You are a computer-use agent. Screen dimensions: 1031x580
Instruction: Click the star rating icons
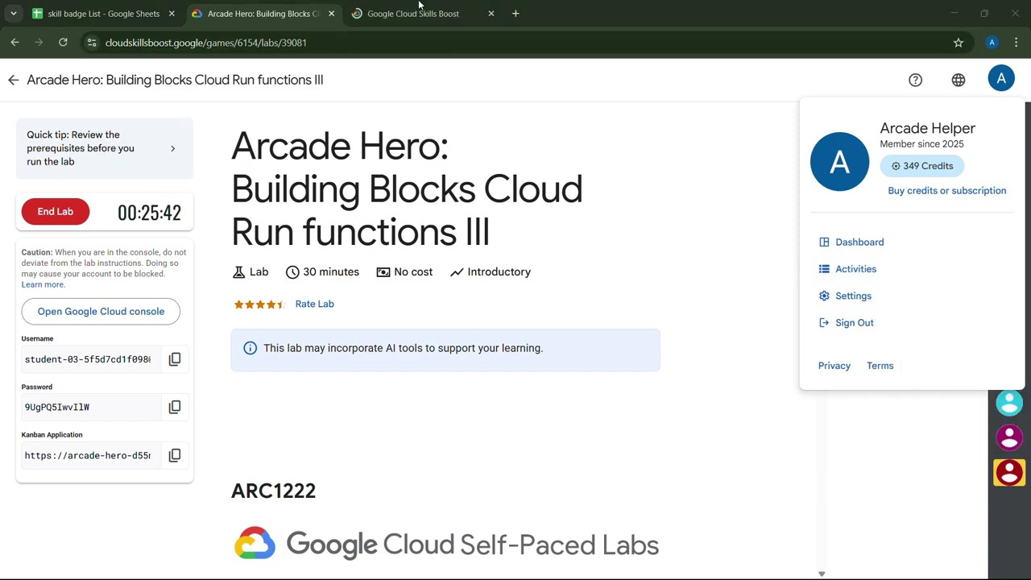259,304
